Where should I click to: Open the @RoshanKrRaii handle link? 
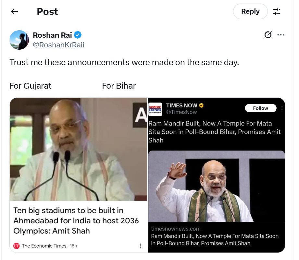(58, 45)
